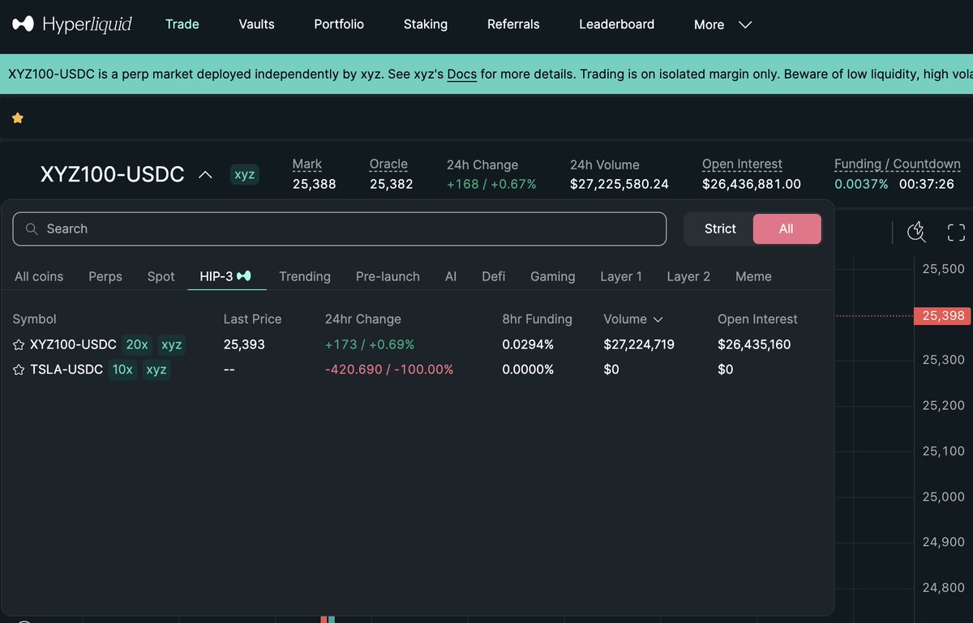
Task: Open the Portfolio page
Action: coord(339,24)
